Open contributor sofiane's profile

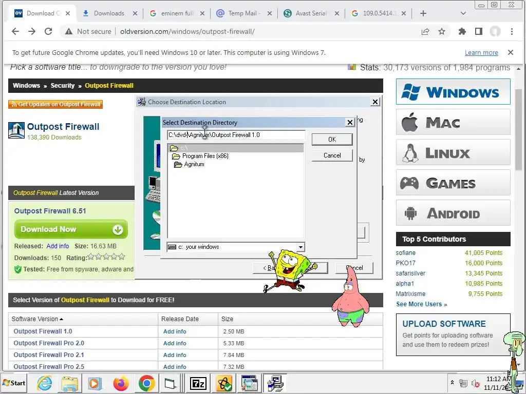click(406, 253)
